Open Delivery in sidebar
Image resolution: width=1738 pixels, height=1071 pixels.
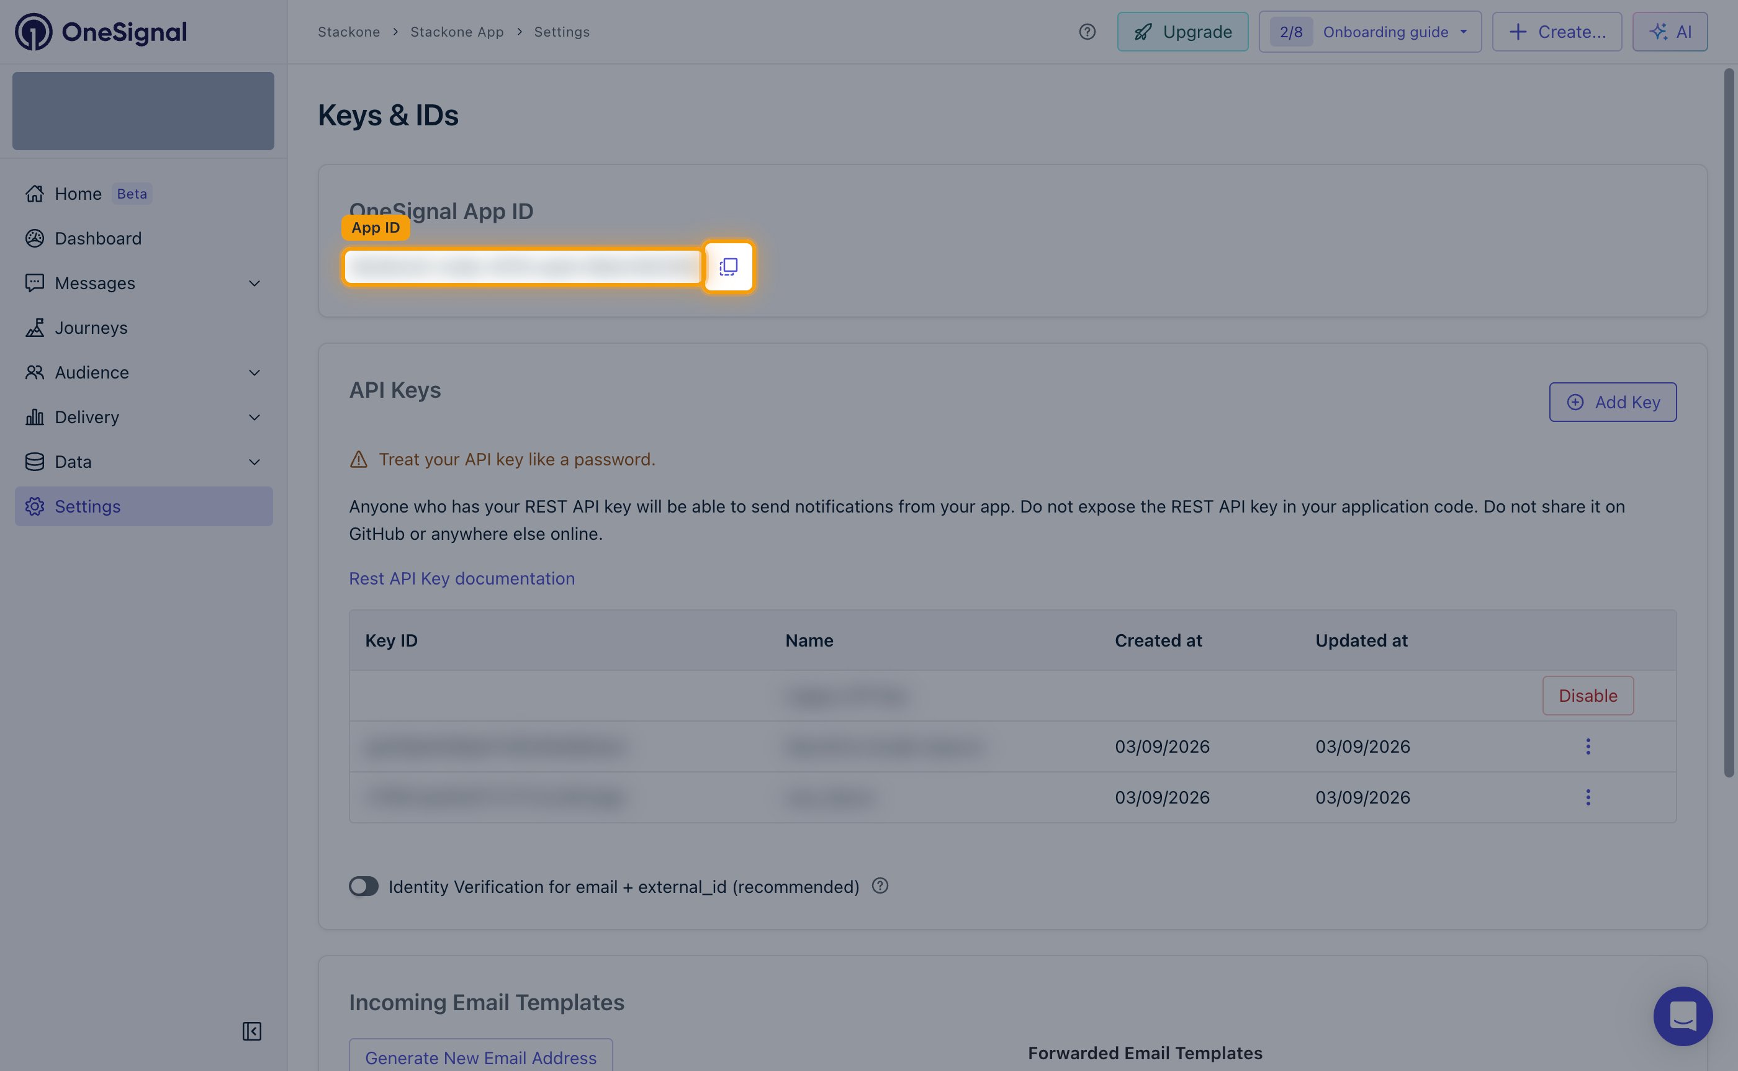[x=144, y=417]
